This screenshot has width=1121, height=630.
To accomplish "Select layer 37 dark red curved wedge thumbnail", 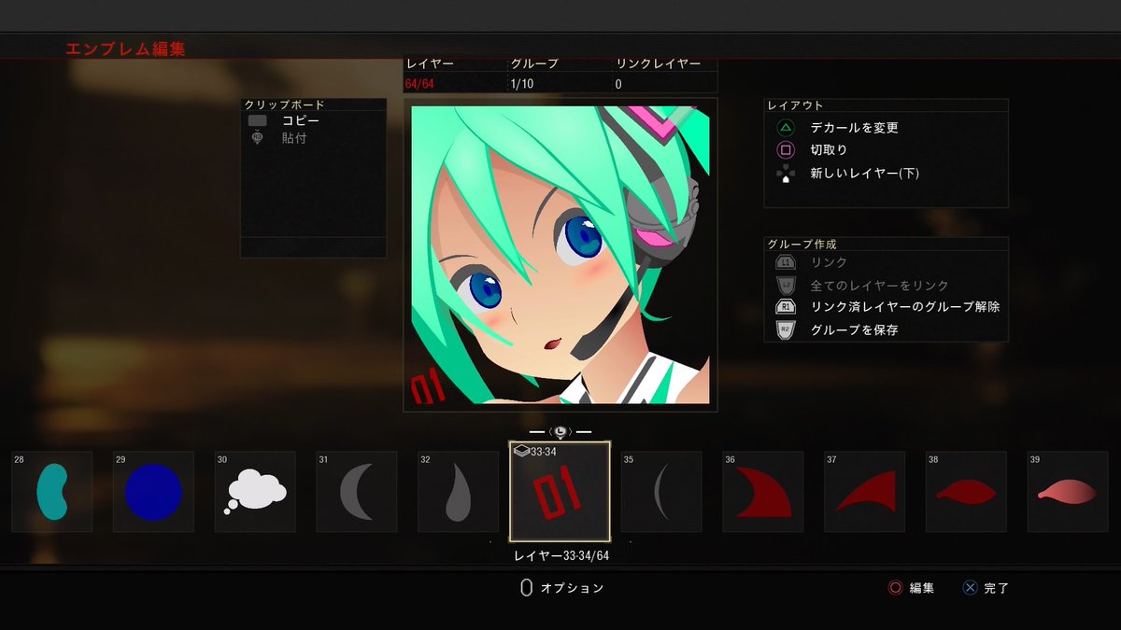I will coord(864,492).
